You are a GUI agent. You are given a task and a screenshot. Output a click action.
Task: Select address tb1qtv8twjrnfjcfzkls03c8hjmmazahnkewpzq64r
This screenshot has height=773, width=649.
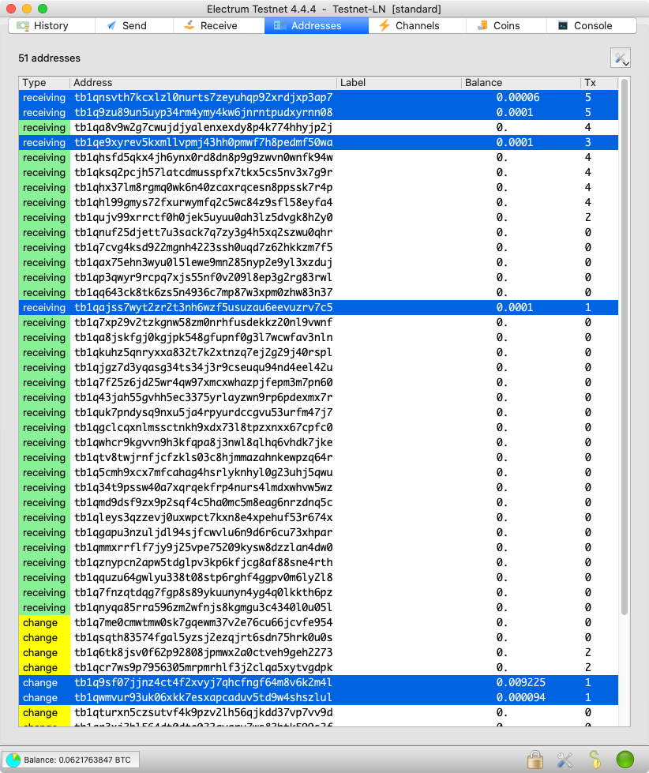coord(318,457)
